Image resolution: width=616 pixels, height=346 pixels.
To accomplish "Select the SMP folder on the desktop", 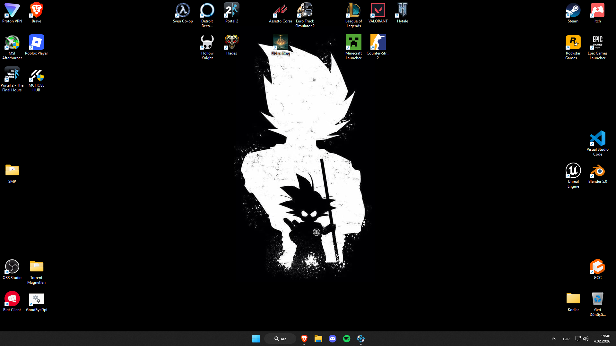I will point(12,173).
